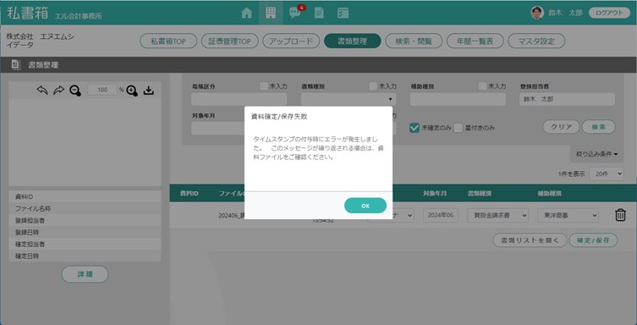Click the 書類リストを開く button
Screen dimensions: 637x325
[530, 240]
